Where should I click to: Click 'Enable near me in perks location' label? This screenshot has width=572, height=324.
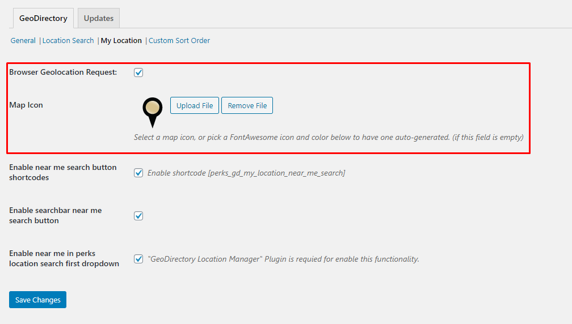pos(64,258)
